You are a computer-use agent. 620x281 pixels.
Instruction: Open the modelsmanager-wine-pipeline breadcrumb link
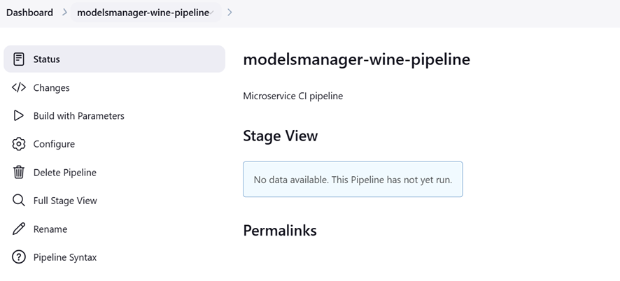point(142,13)
